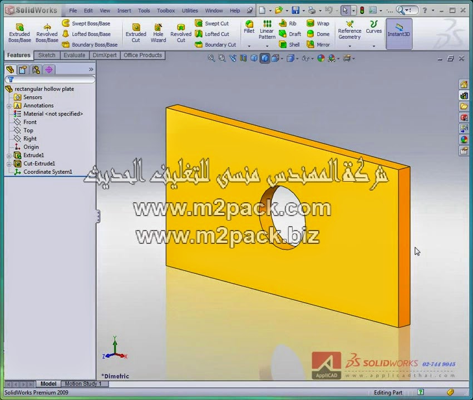This screenshot has width=473, height=400.
Task: Expand the Linear Pattern dropdown arrow
Action: 267,46
